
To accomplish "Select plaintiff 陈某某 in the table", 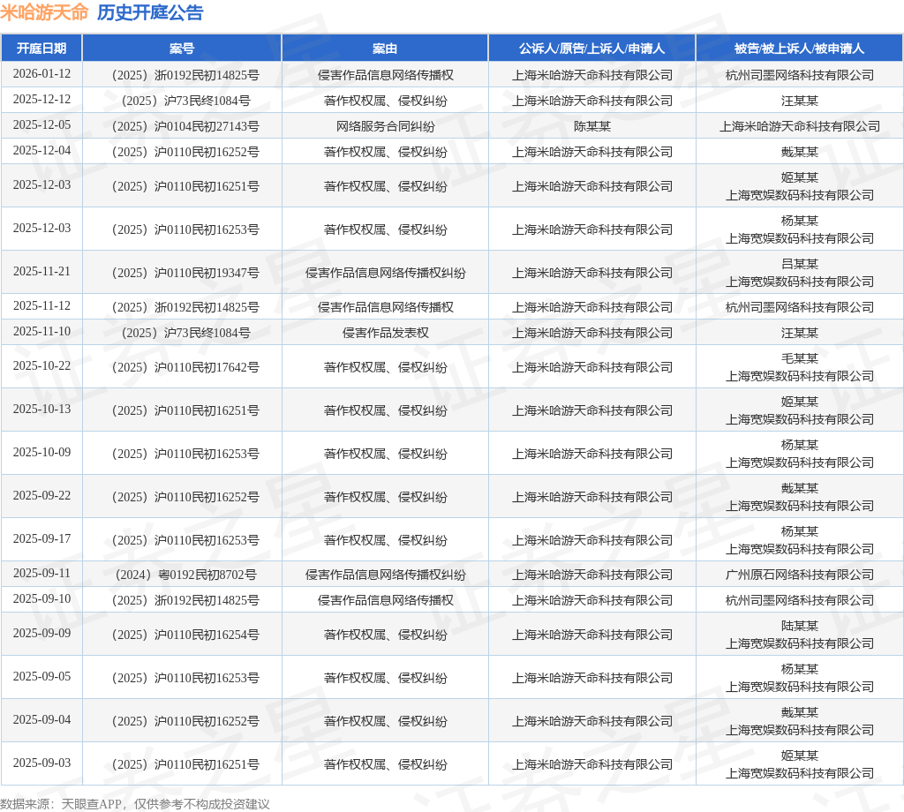I will click(591, 126).
